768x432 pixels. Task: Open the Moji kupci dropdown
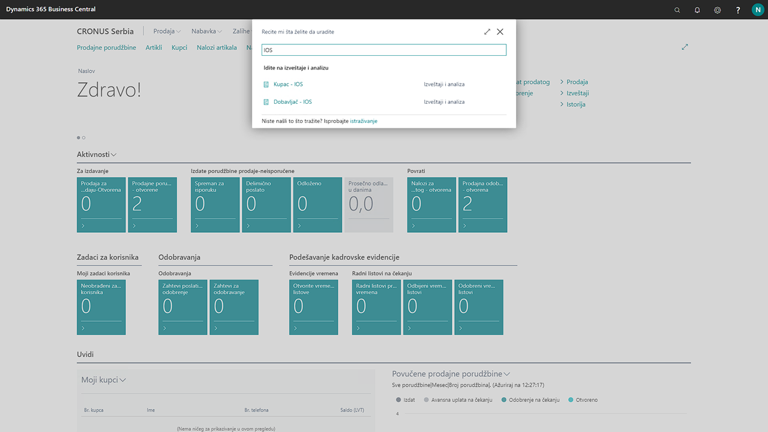123,380
